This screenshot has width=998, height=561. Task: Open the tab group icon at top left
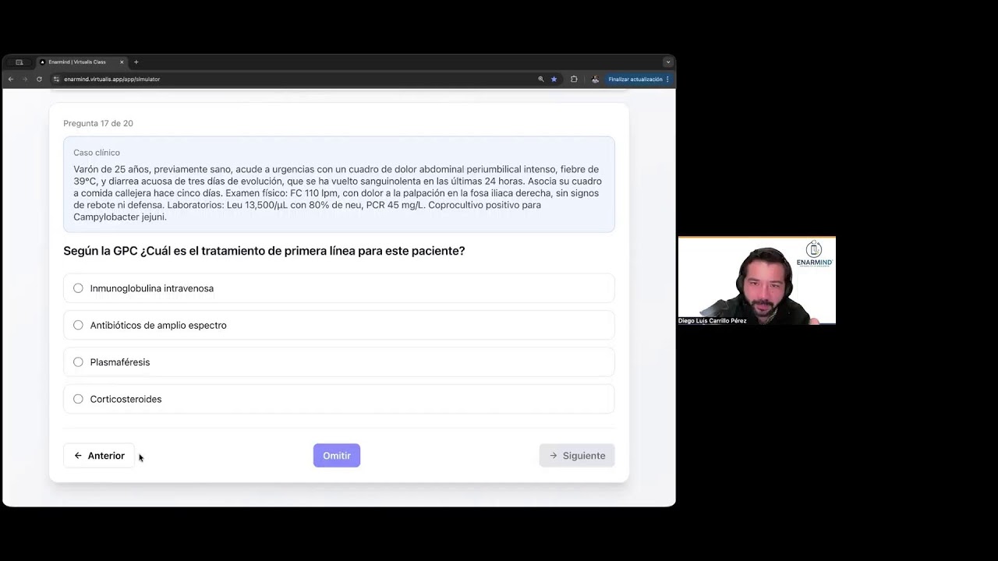tap(19, 62)
